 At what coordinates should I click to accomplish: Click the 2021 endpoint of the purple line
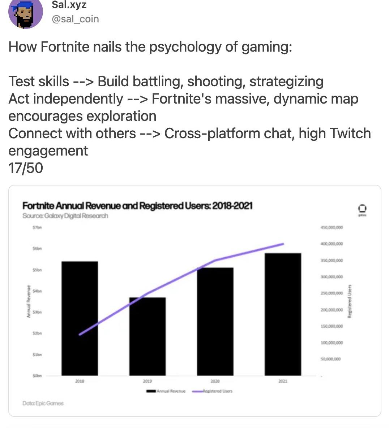click(283, 244)
